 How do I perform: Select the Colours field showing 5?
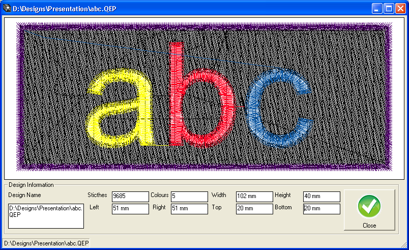tap(189, 197)
